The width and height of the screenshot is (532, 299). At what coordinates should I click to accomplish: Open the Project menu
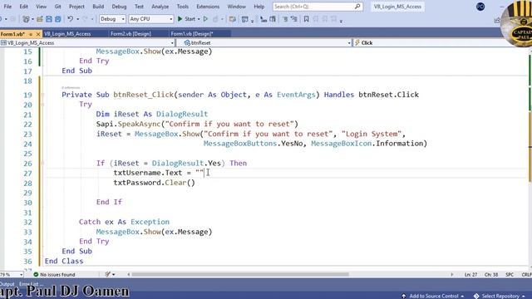(x=76, y=7)
